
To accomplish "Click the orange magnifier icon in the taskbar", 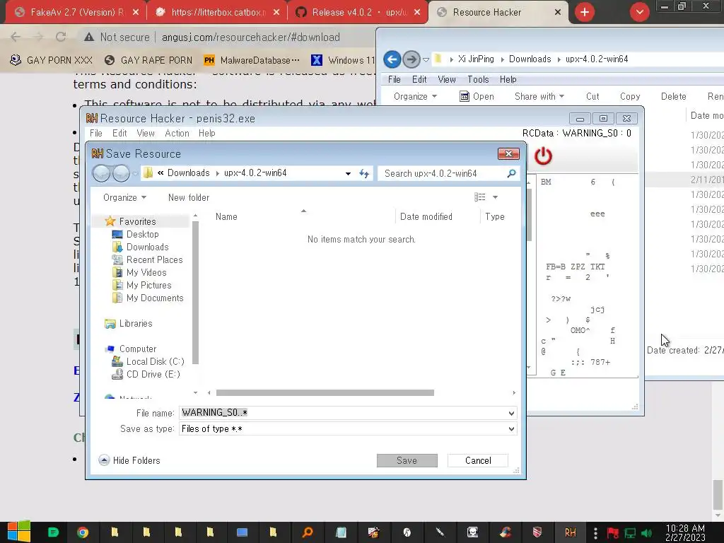I will click(307, 532).
